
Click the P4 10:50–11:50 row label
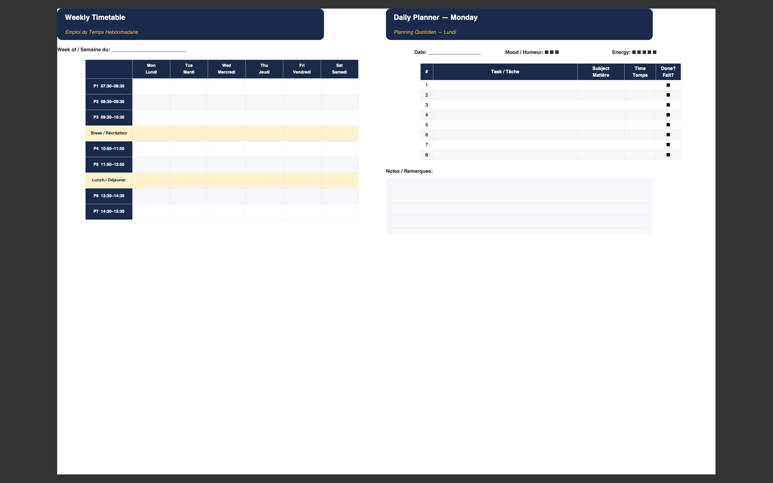tap(109, 149)
